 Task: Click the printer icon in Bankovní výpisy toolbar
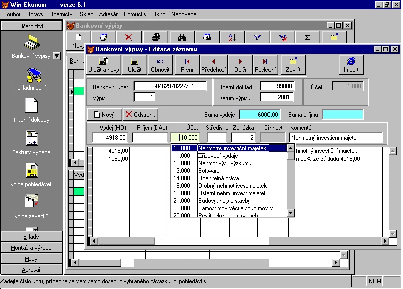156,37
